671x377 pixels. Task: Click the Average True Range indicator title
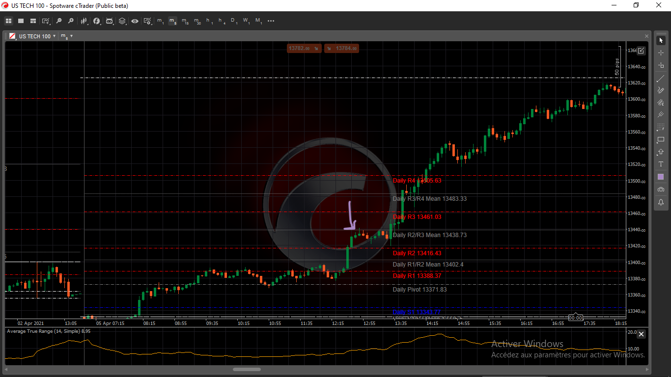coord(49,331)
